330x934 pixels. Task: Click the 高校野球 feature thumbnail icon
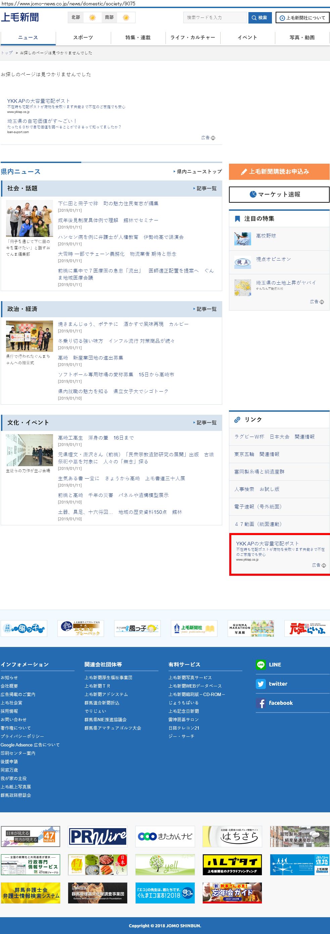[x=242, y=239]
